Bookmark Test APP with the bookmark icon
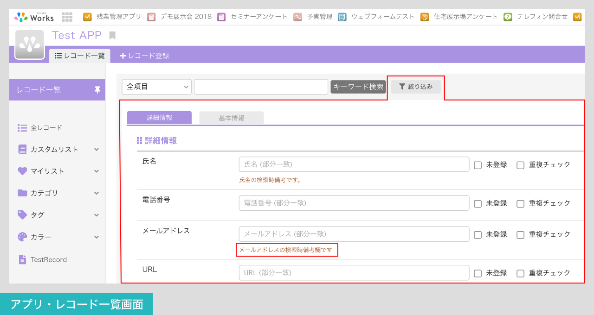Screen dimensions: 594x315 [x=112, y=35]
